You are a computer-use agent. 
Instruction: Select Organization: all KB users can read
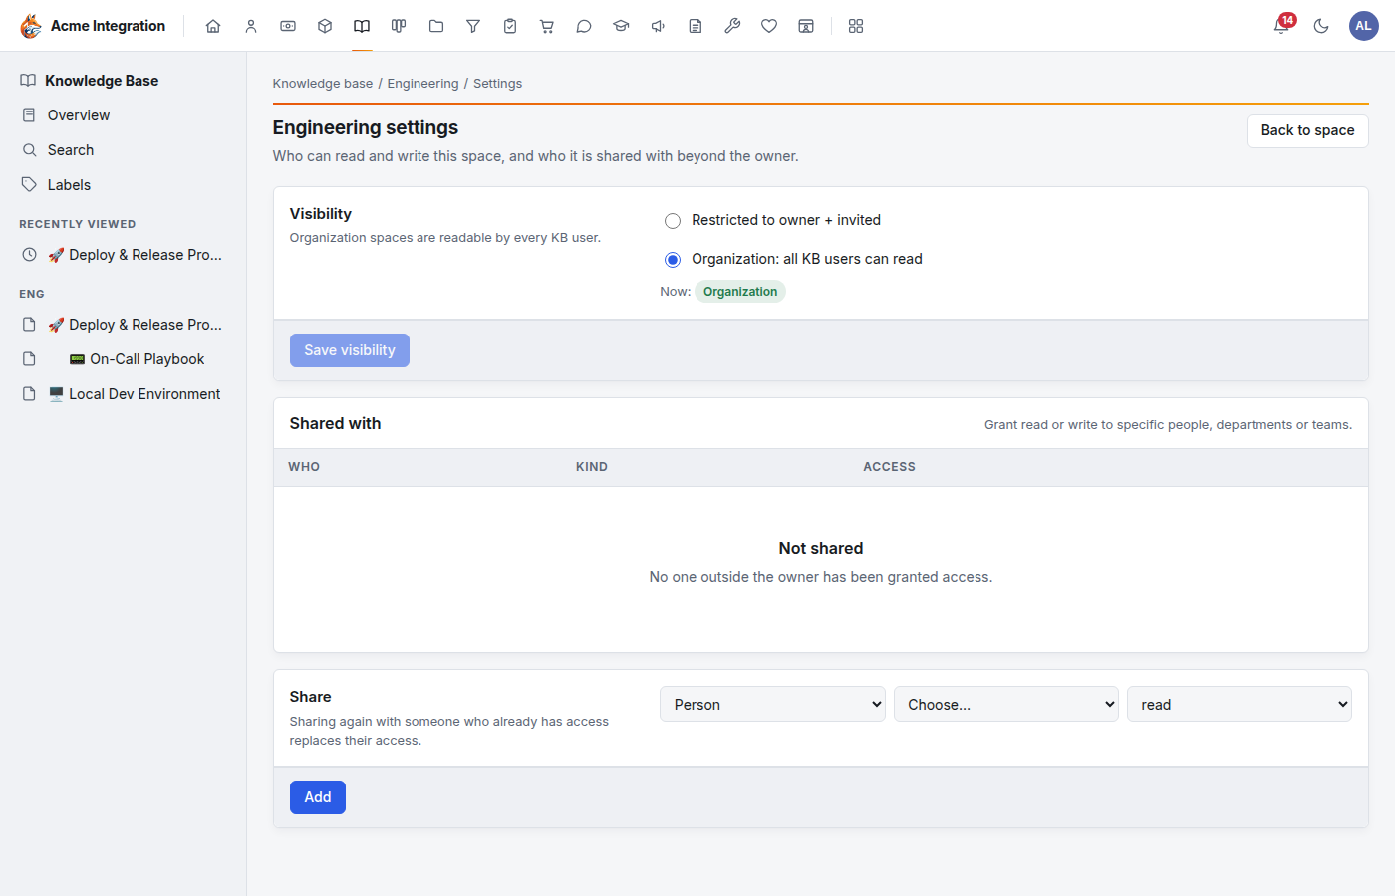click(x=673, y=259)
